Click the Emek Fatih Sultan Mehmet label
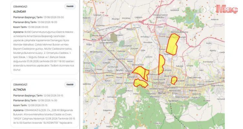This screenshot has width=243, height=129. pos(106,41)
